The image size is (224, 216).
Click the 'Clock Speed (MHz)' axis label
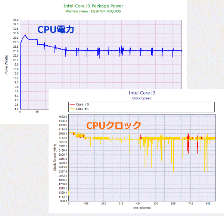click(x=55, y=158)
